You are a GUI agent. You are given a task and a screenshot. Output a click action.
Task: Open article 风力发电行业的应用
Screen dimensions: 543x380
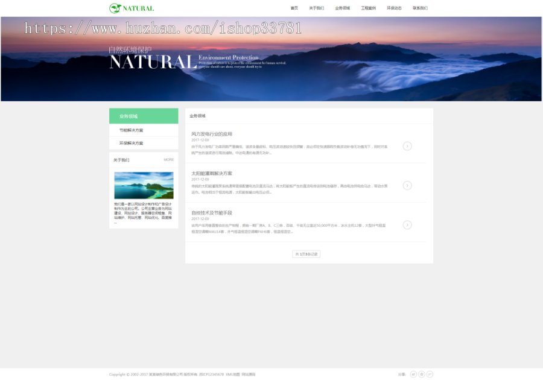[x=212, y=134]
